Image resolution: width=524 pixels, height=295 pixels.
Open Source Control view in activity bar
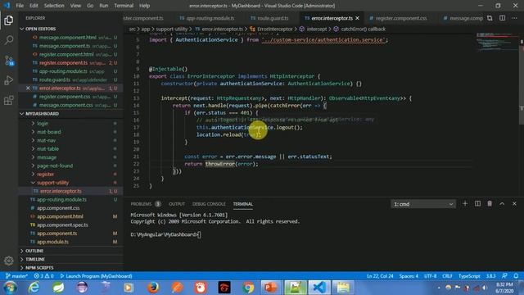click(9, 61)
